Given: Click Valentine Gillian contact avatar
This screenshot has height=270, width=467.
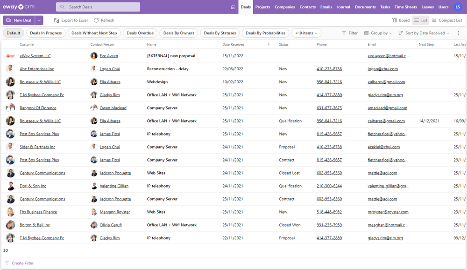Looking at the screenshot, I should 94,186.
